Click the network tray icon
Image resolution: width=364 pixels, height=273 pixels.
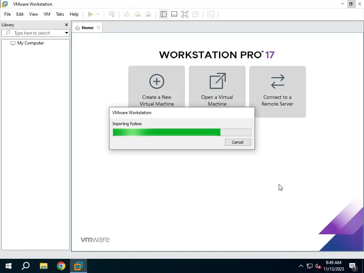310,266
